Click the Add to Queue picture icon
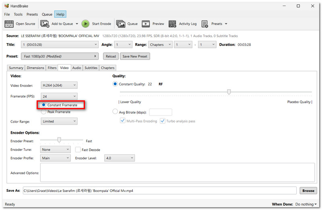This screenshot has width=322, height=210. pyautogui.click(x=45, y=24)
